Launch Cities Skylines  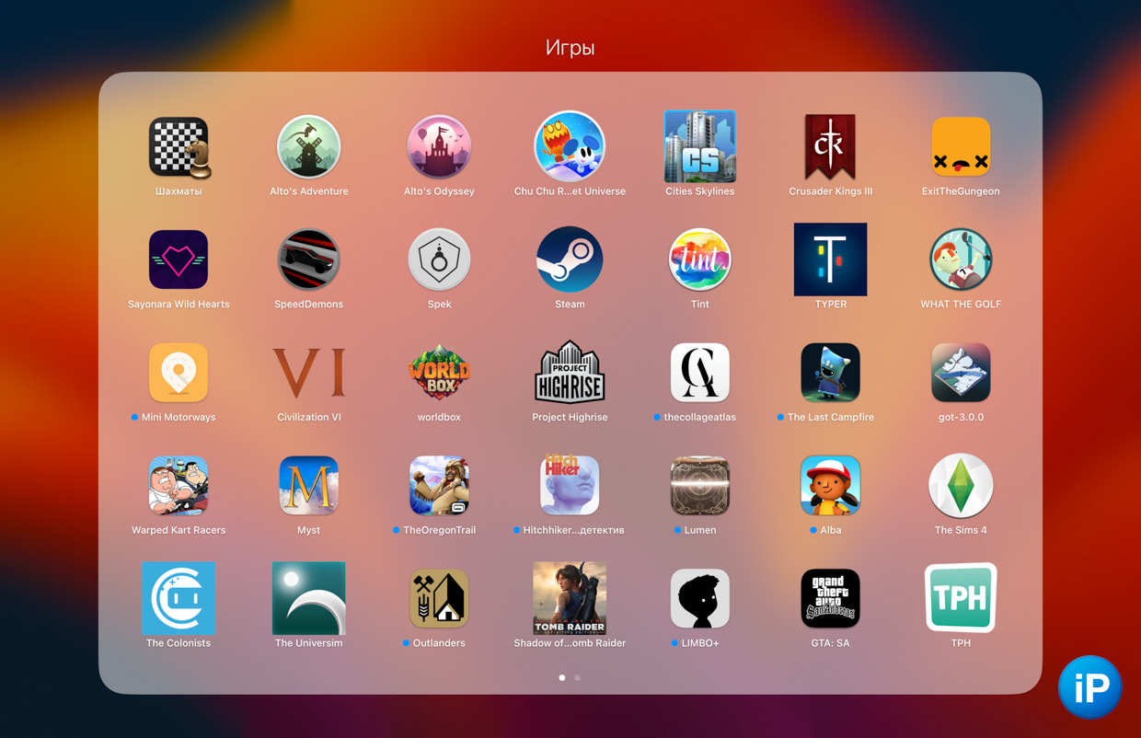(700, 147)
